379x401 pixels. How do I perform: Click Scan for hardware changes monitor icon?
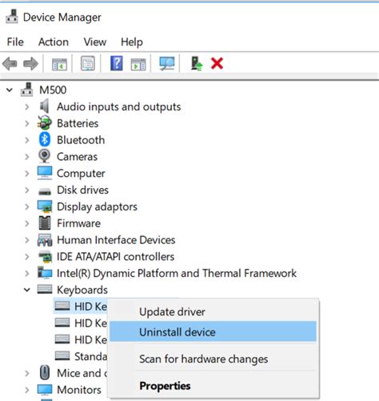coord(167,63)
